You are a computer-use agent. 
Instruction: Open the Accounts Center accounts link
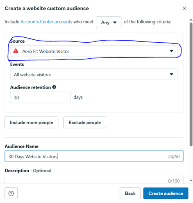(x=46, y=22)
